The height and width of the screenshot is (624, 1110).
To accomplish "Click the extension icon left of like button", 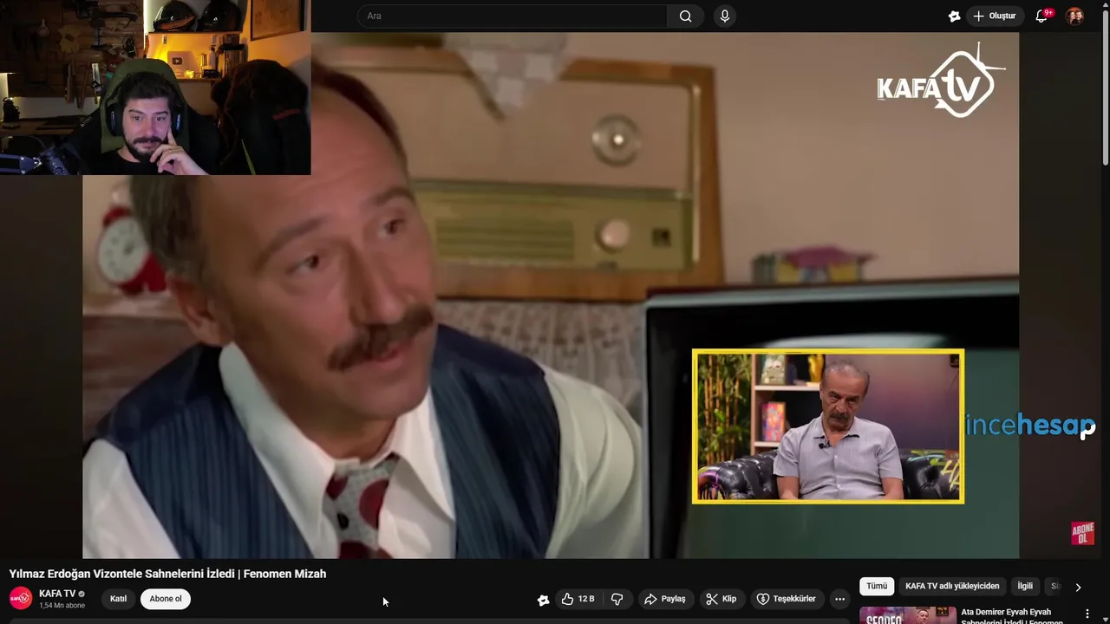I will tap(543, 600).
